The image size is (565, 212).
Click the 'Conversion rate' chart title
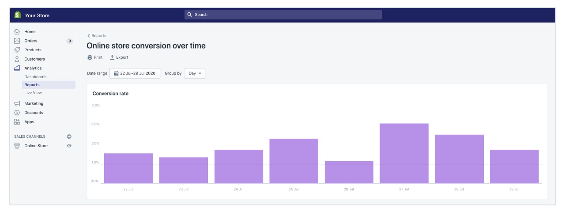click(110, 94)
